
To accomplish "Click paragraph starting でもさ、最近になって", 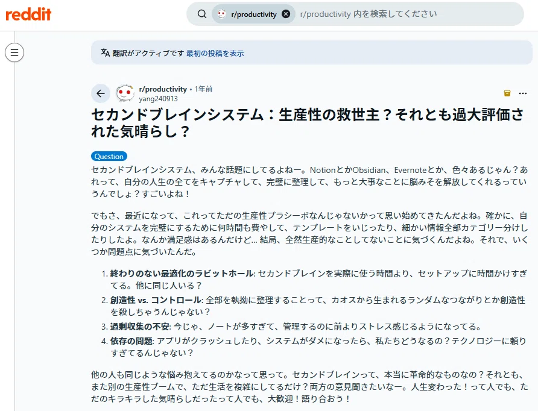I will pyautogui.click(x=309, y=234).
